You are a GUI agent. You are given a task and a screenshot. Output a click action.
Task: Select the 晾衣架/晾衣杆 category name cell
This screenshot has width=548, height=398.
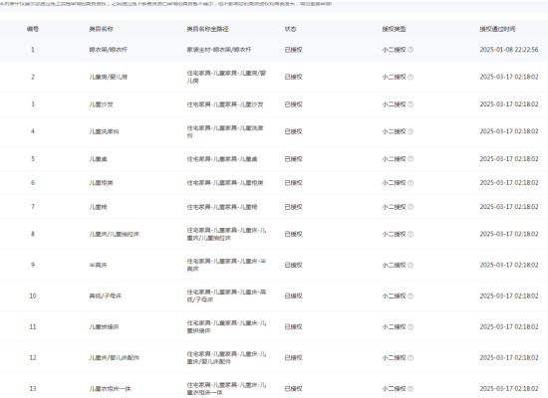click(x=108, y=50)
